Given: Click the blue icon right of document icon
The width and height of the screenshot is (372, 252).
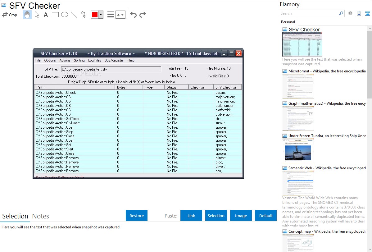Looking at the screenshot, I should [367, 13].
